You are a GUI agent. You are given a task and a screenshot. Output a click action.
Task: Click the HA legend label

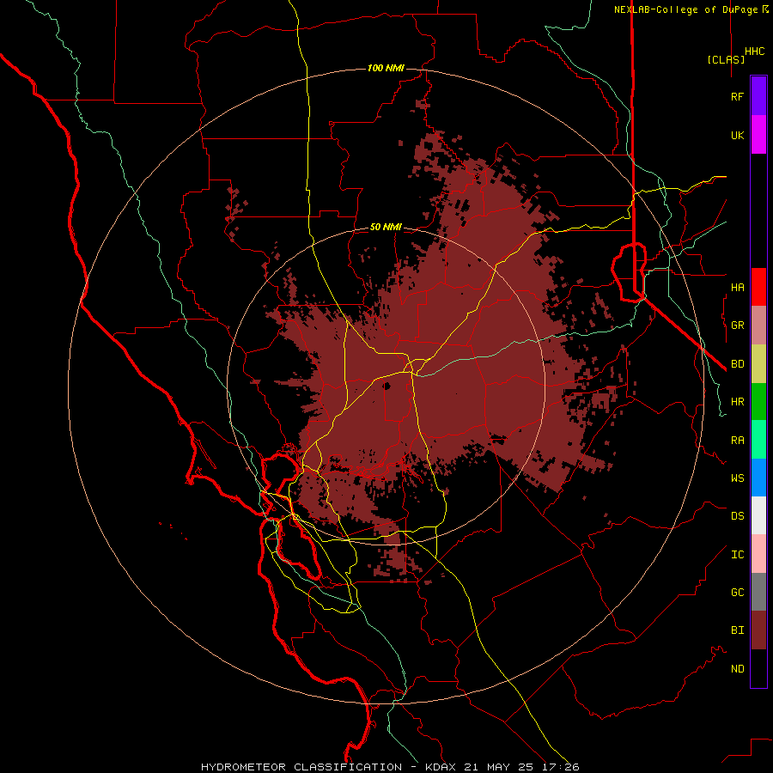click(x=737, y=287)
